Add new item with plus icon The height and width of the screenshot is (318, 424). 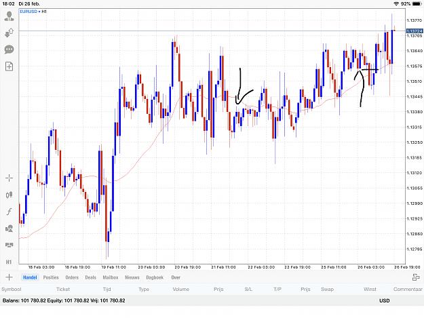pos(9,277)
